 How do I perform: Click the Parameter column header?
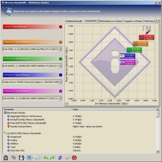pyautogui.click(x=37, y=109)
